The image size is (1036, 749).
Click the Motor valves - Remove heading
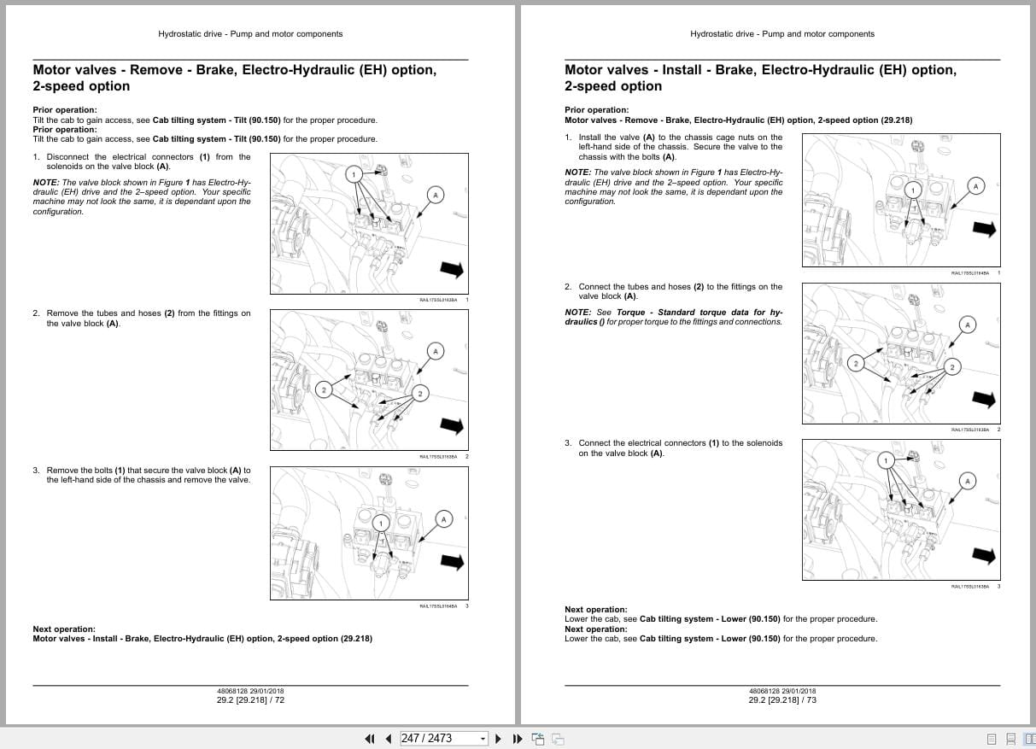pos(235,78)
